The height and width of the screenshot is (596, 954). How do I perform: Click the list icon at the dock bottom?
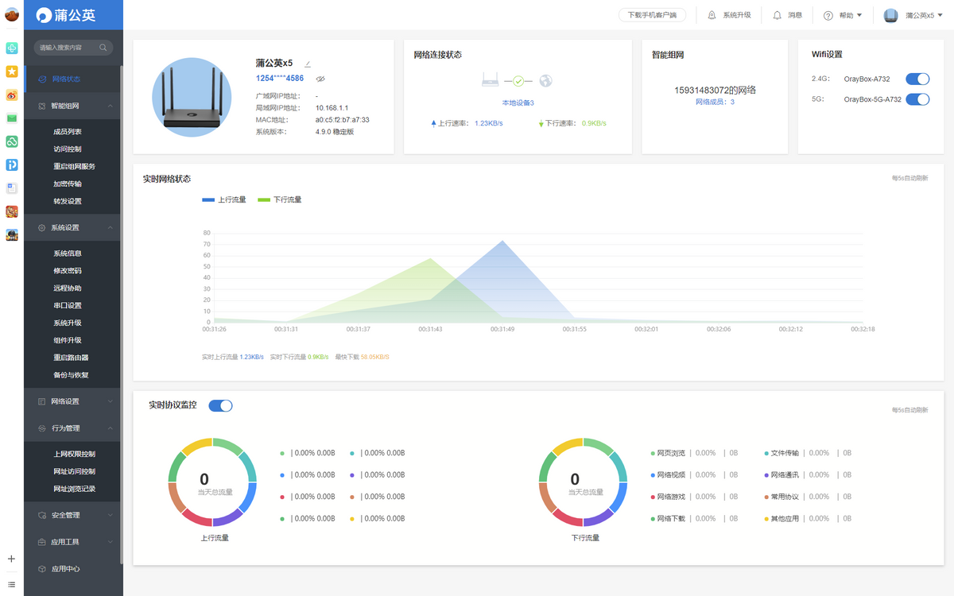click(x=11, y=584)
